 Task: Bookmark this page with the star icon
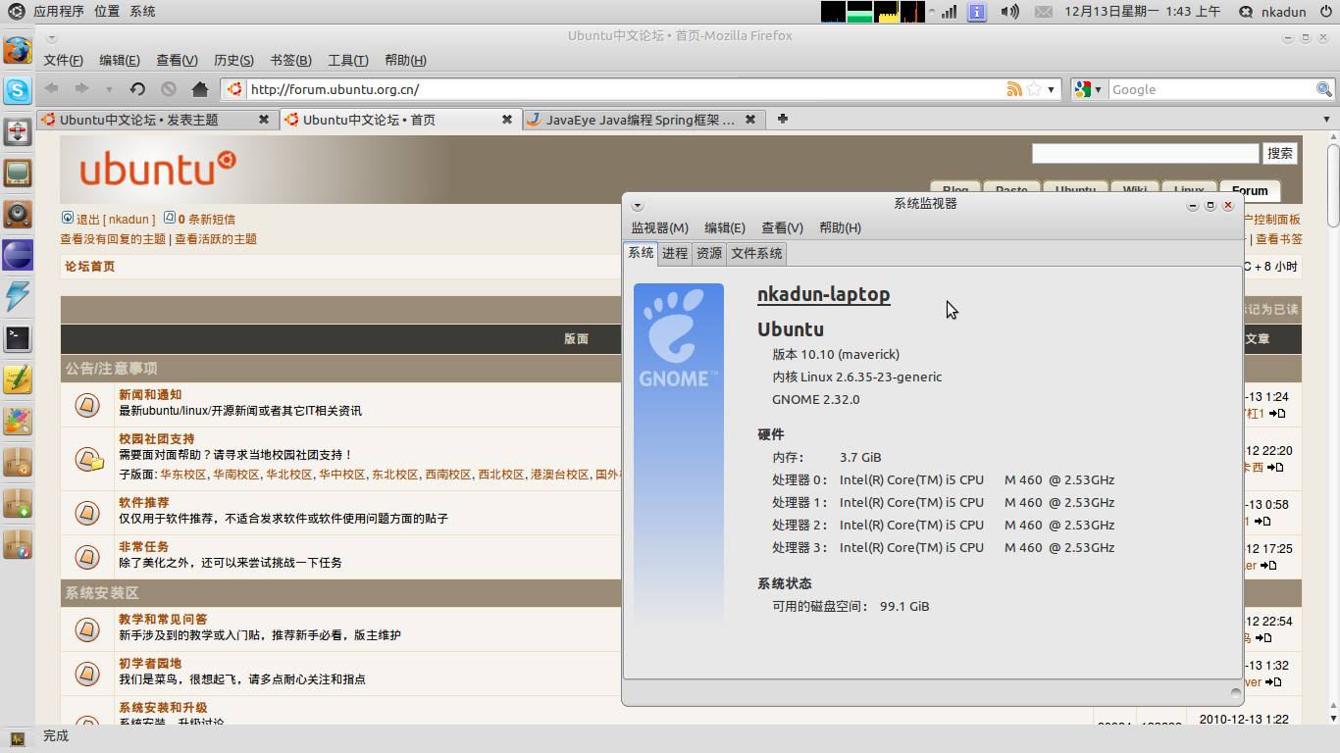coord(1033,89)
